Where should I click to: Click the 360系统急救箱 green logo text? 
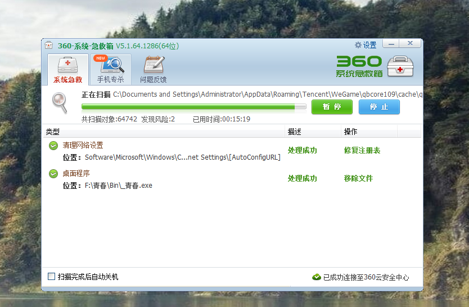[x=359, y=66]
